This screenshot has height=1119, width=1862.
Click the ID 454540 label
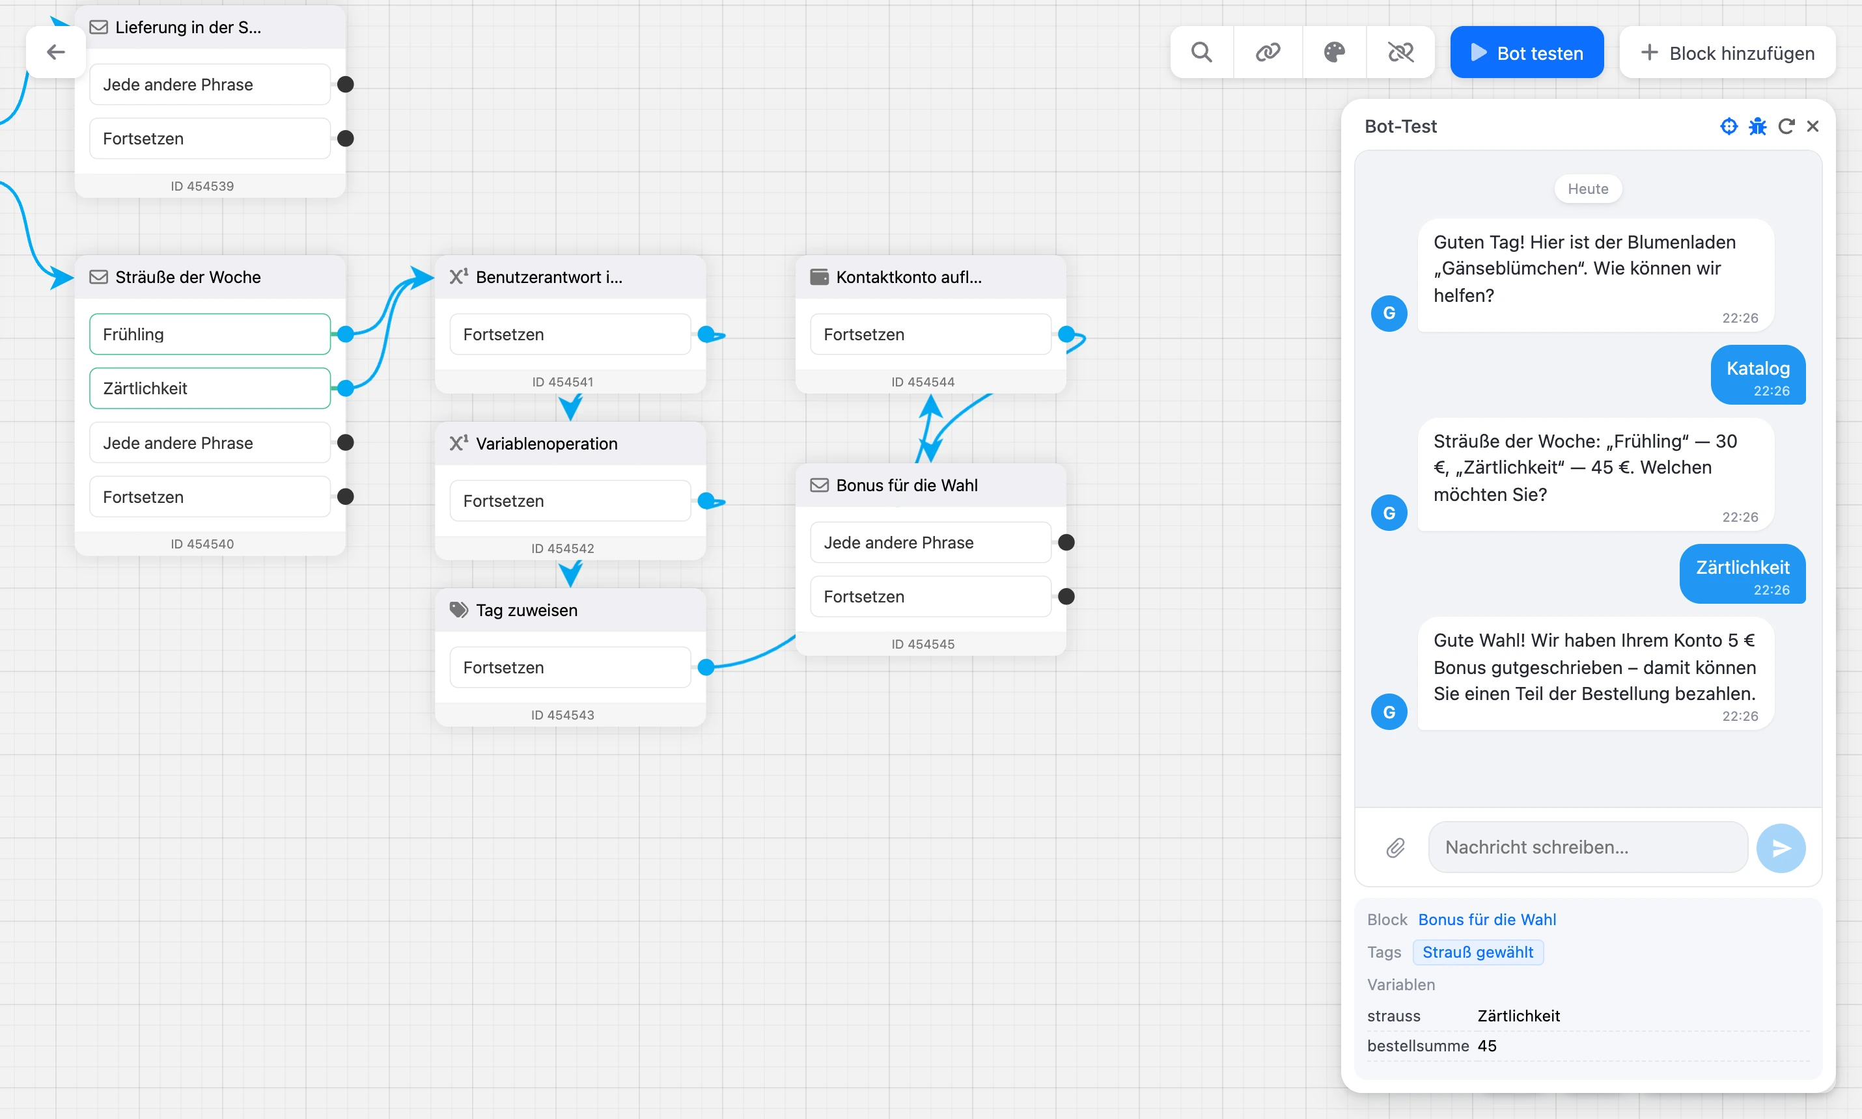click(202, 544)
